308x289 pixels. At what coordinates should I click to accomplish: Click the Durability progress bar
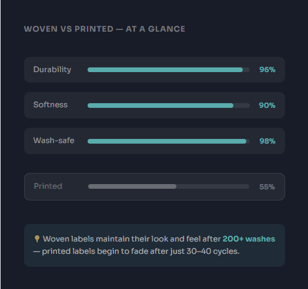[169, 70]
